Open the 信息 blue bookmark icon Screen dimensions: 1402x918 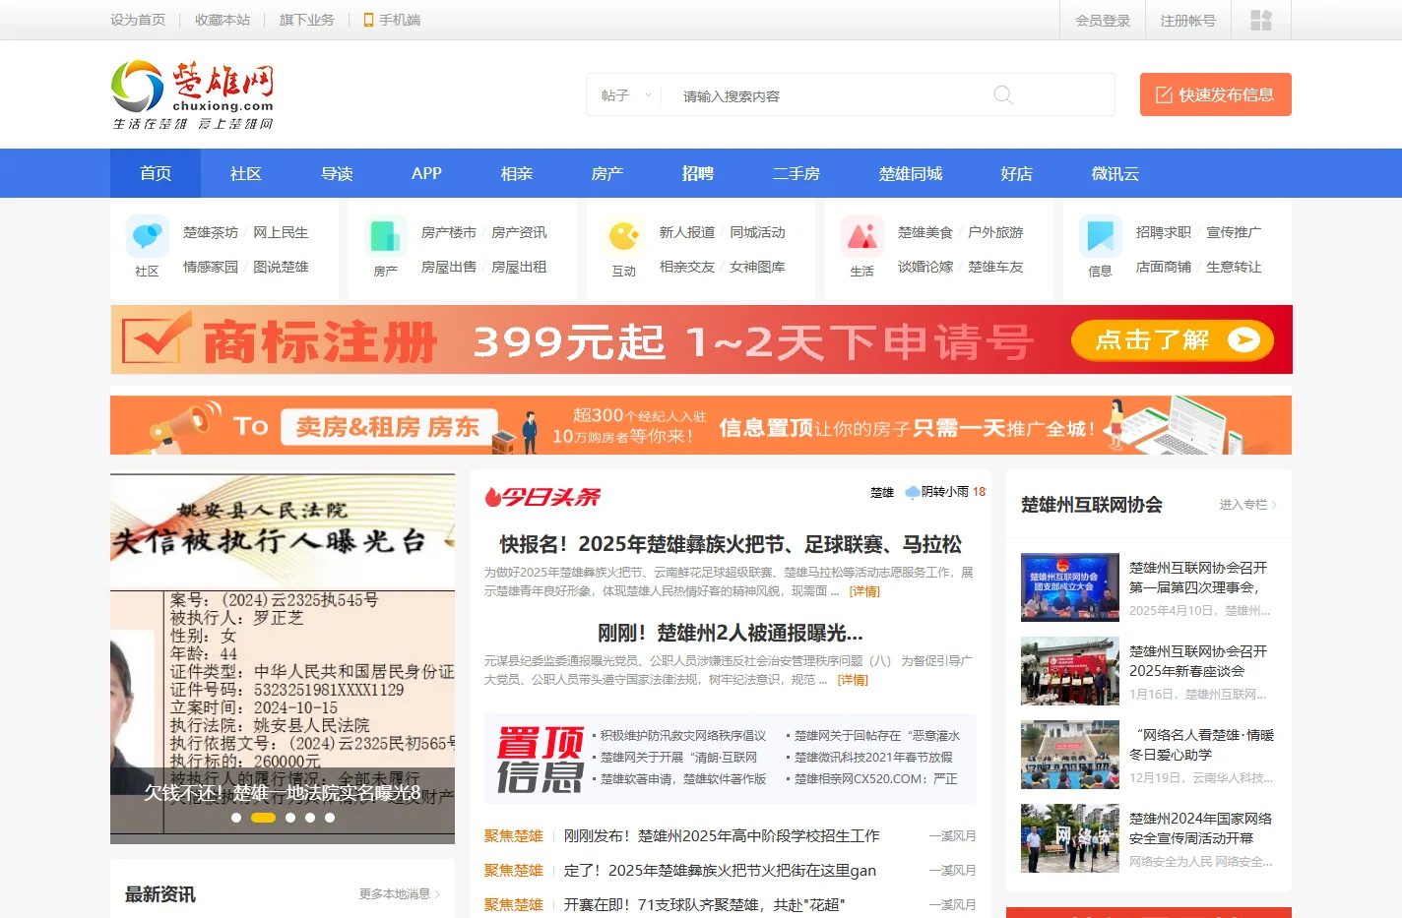click(x=1101, y=236)
